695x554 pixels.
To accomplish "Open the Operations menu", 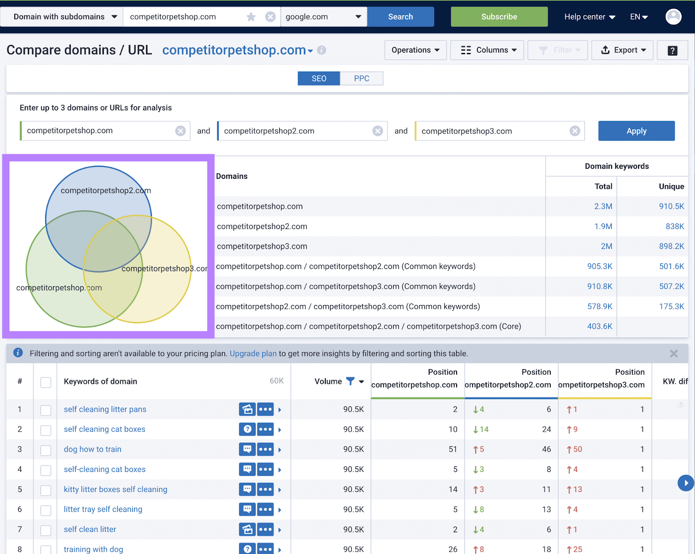I will click(x=415, y=50).
